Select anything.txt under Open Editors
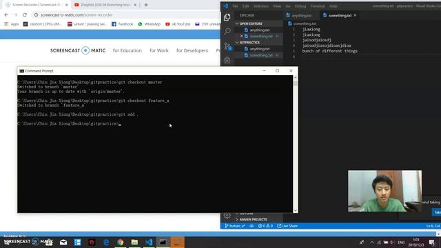Screen dimensions: 441x248 260,30
